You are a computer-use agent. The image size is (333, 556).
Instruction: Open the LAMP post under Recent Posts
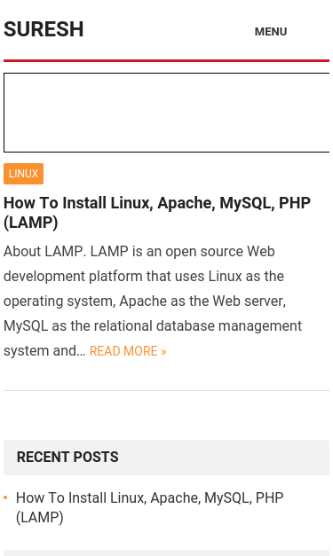149,507
